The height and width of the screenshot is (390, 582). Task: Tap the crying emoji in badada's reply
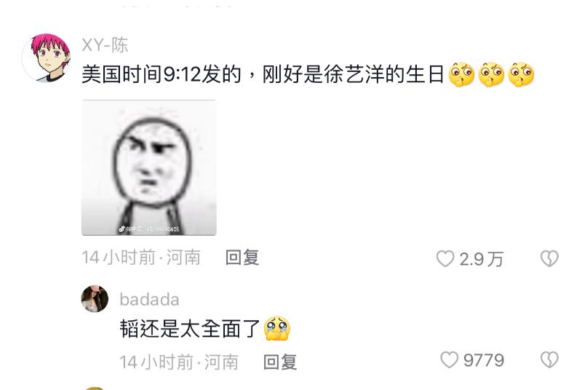(277, 329)
